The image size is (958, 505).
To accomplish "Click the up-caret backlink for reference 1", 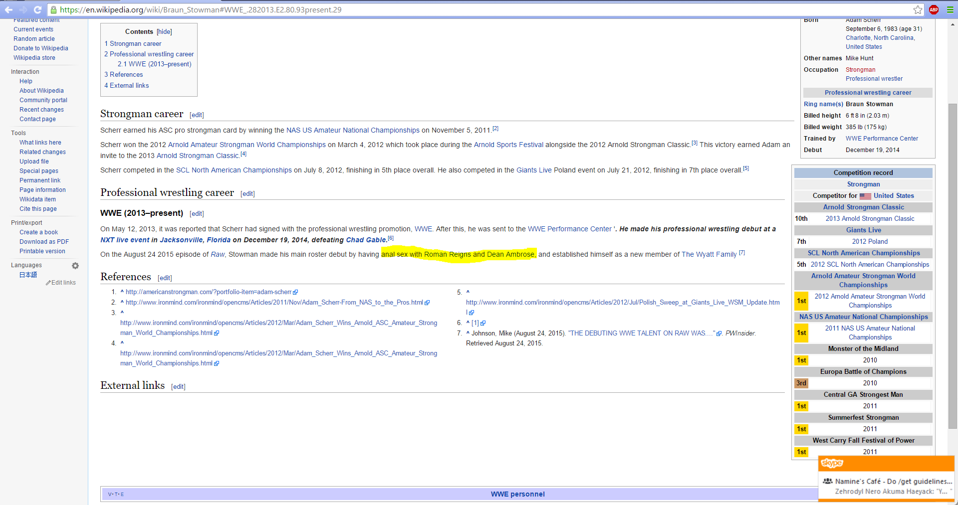I will (122, 292).
